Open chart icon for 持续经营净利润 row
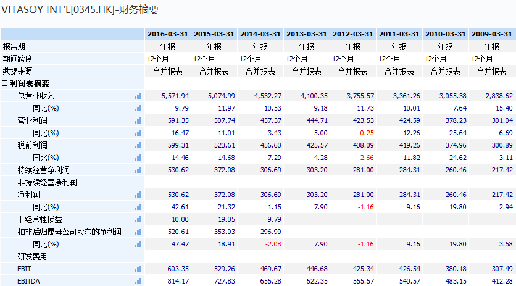The image size is (516, 286). click(x=138, y=170)
